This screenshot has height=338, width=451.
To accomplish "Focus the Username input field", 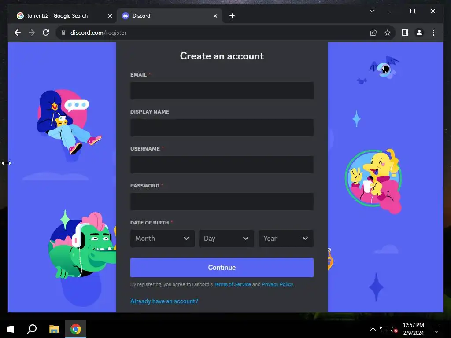I will 222,165.
